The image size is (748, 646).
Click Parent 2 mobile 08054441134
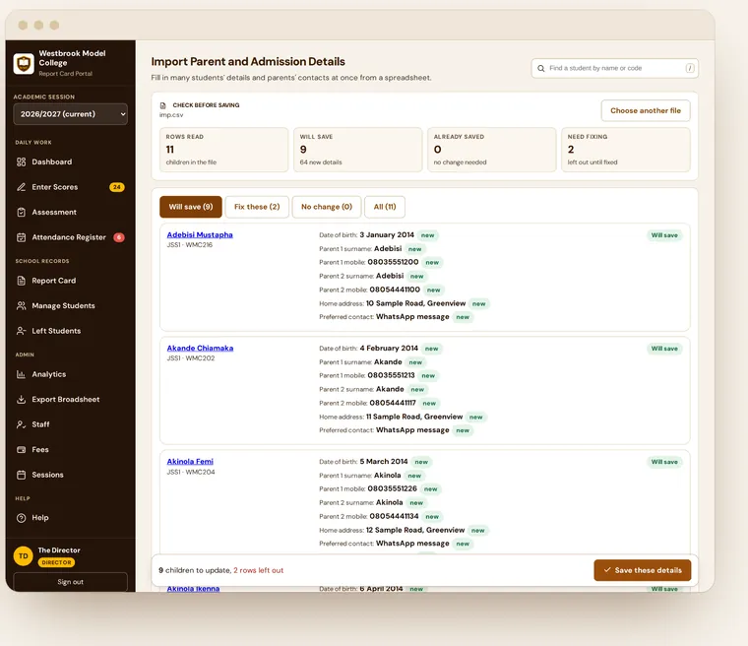click(x=394, y=516)
